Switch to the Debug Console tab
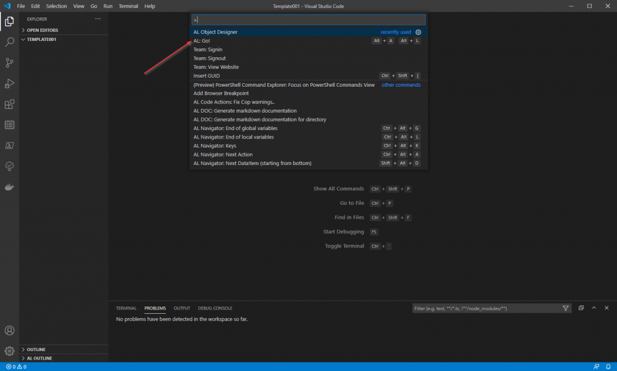The width and height of the screenshot is (617, 371). click(x=215, y=308)
